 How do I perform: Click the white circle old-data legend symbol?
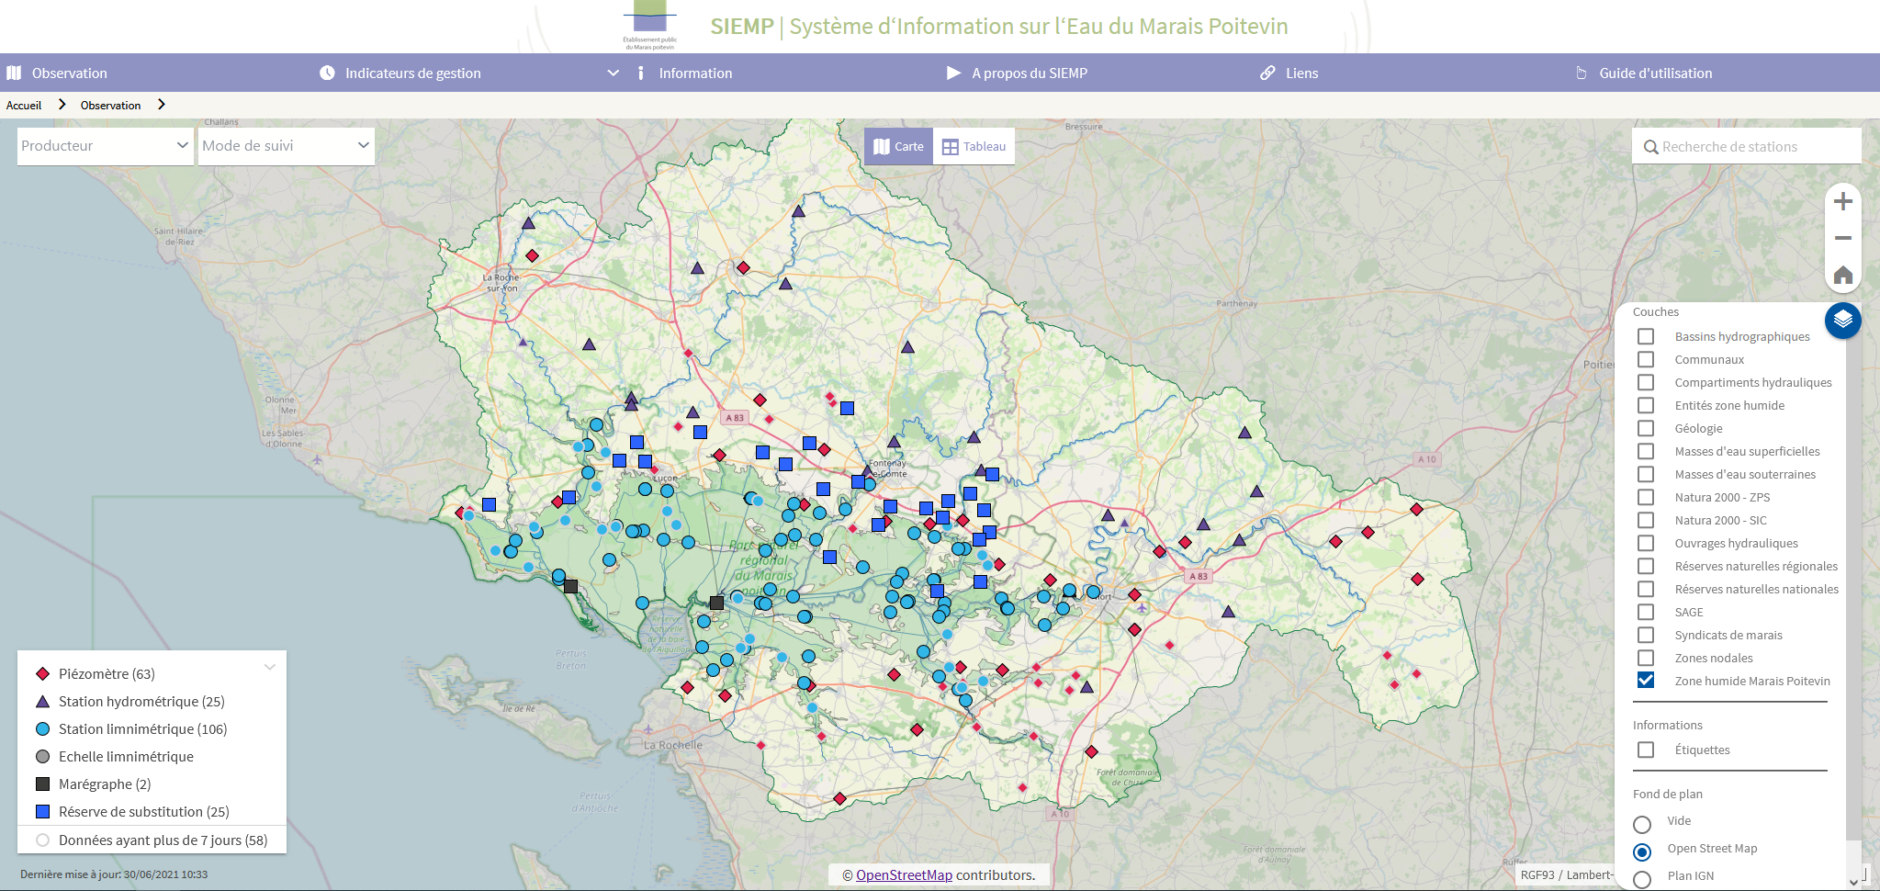(42, 840)
